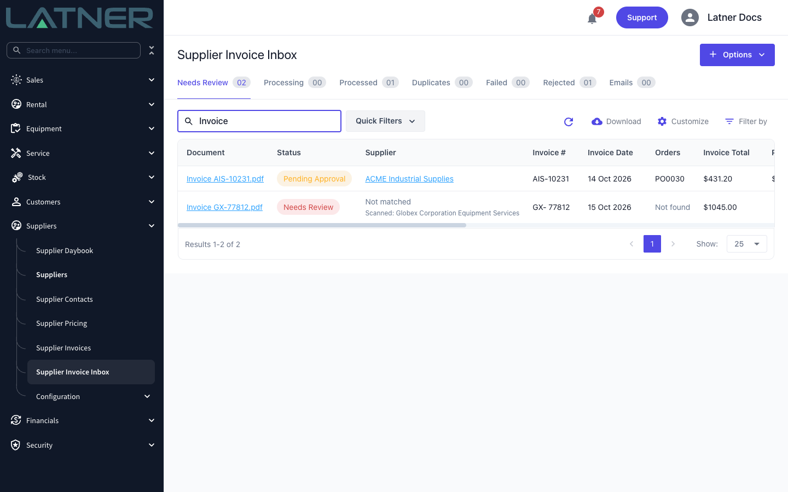The image size is (788, 492).
Task: Click the Financials sidebar icon
Action: click(16, 420)
